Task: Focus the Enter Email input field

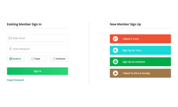Action: pyautogui.click(x=38, y=38)
